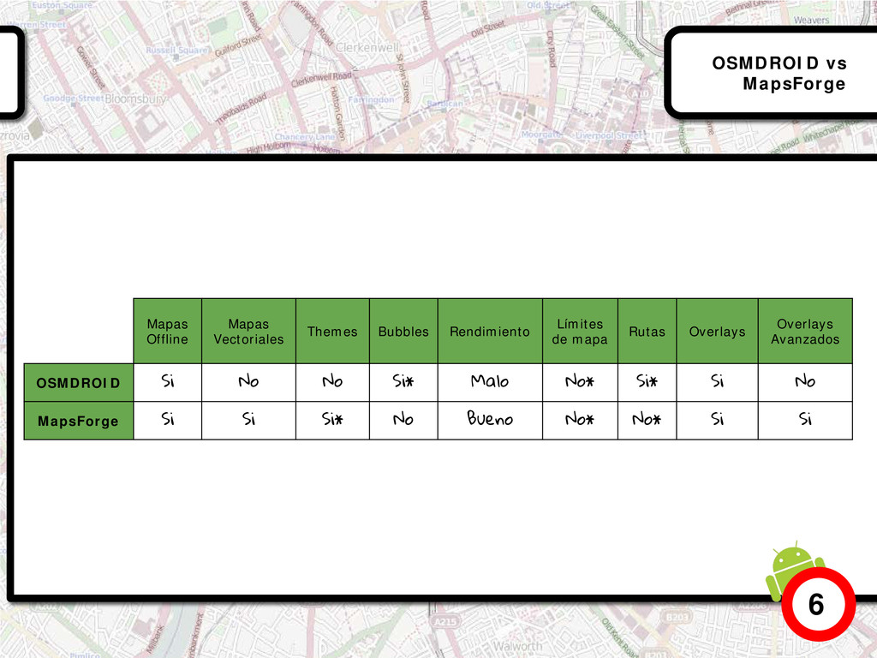Click MapsForge's 'Si' Overlays Avanzados cell
877x658 pixels.
805,420
